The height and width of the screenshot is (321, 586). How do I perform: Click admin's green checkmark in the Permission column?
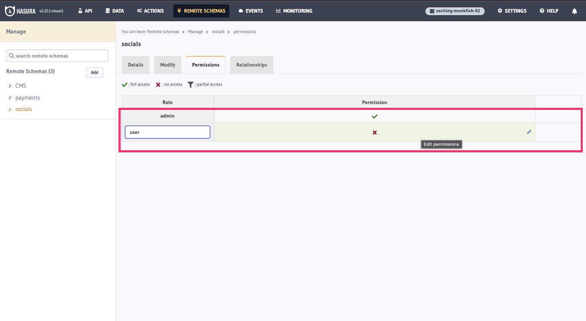coord(374,116)
